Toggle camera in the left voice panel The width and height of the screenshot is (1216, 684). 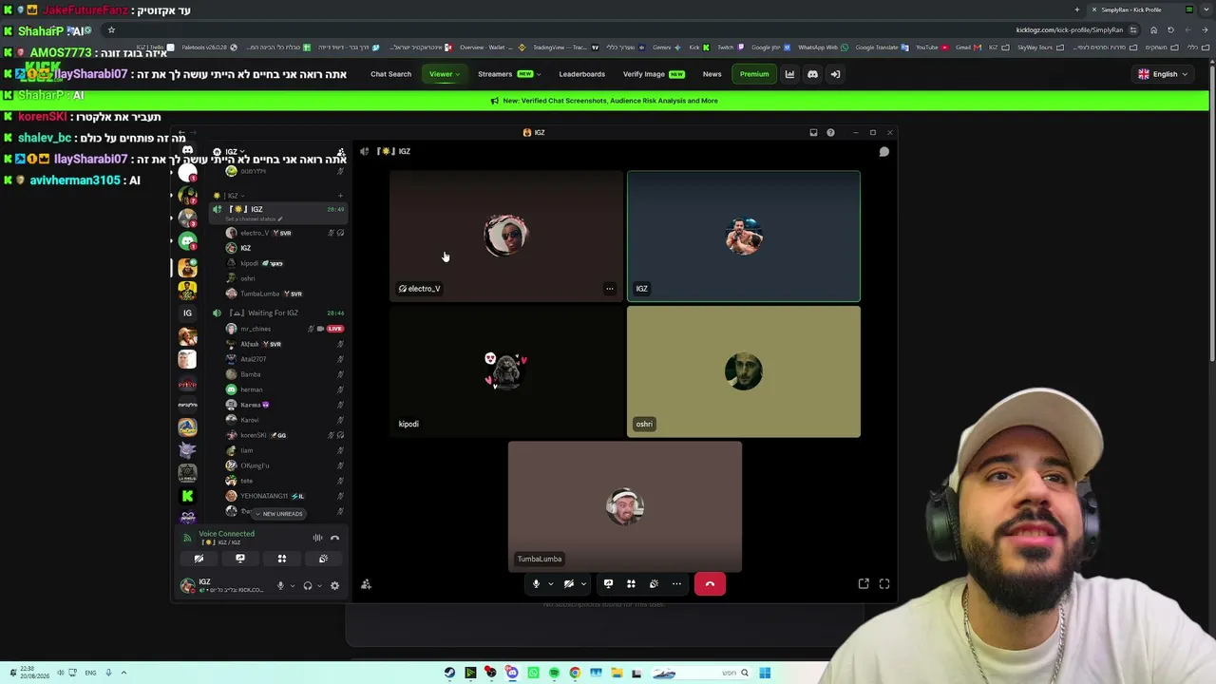pos(199,559)
